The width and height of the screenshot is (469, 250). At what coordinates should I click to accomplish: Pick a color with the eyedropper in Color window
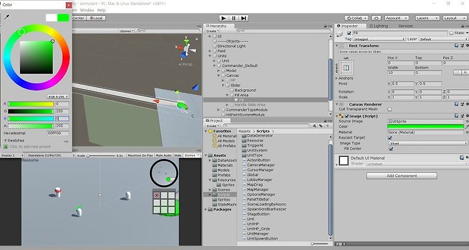7,18
